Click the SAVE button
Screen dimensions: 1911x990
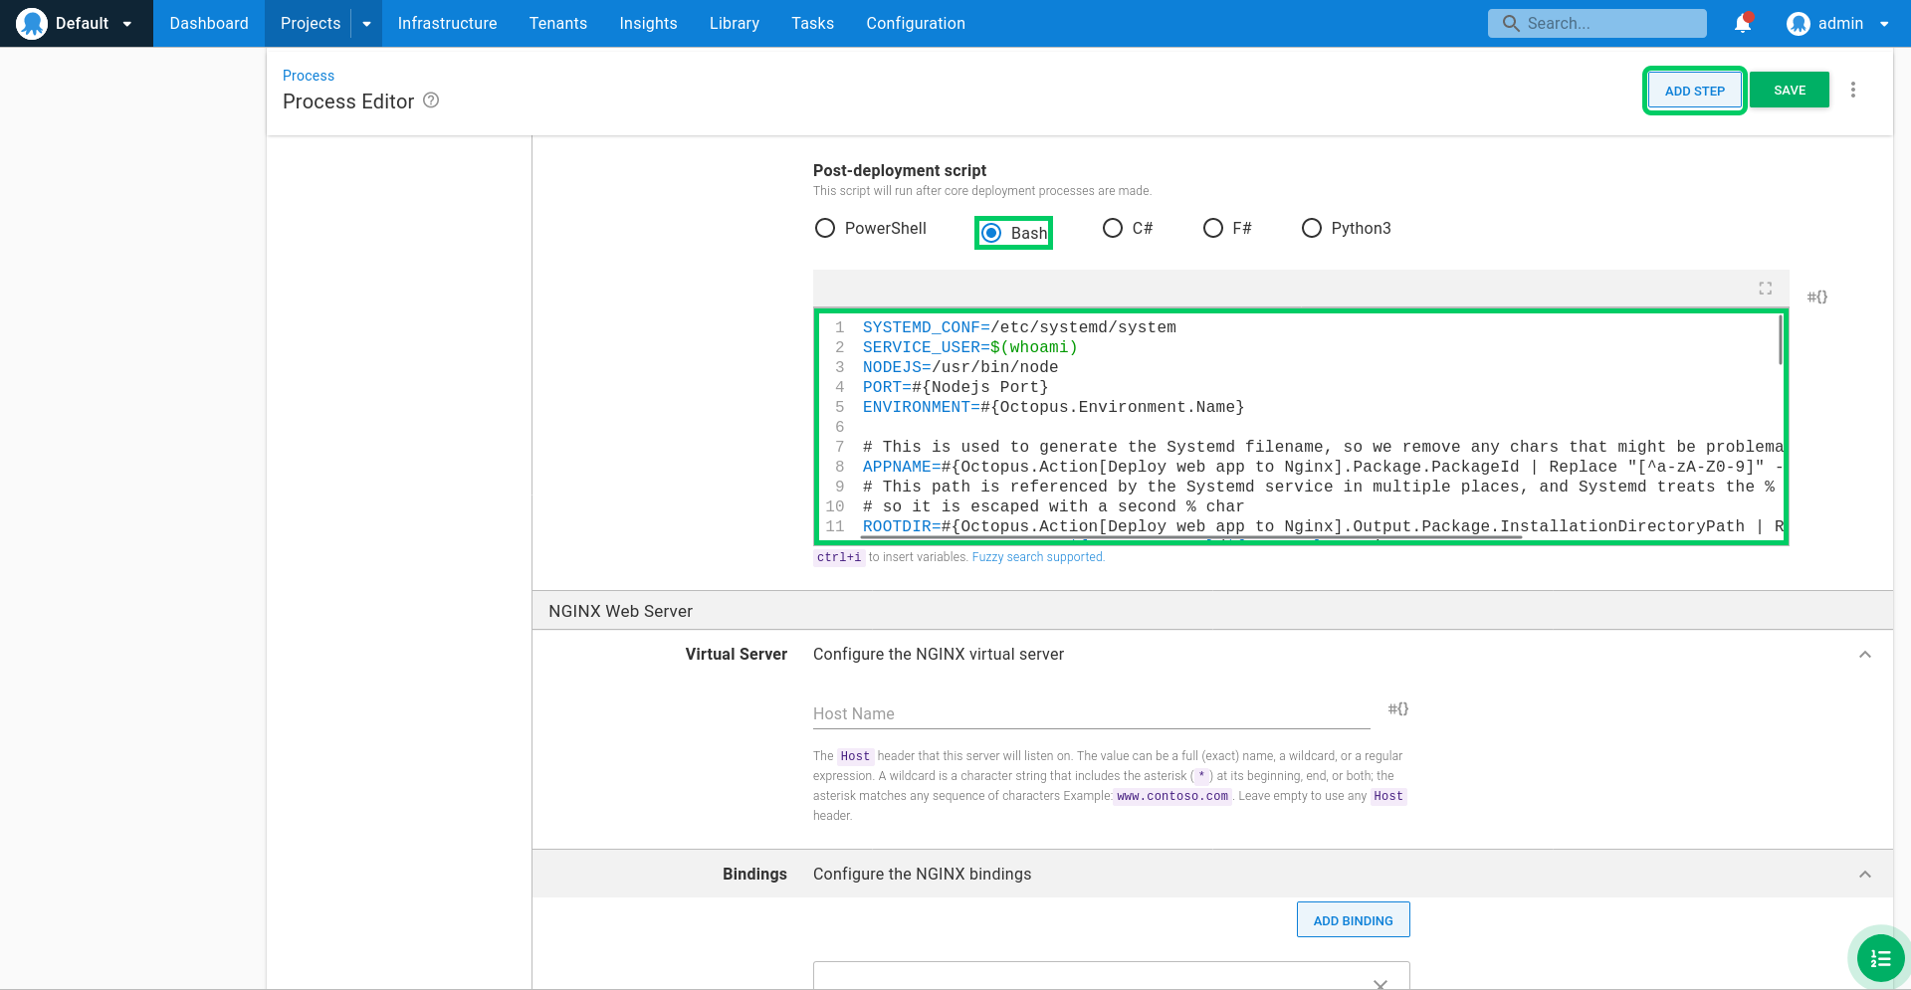[1789, 90]
